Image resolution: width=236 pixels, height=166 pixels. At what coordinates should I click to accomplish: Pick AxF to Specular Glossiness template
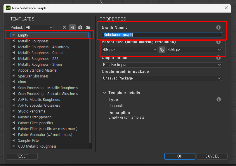tap(50, 106)
